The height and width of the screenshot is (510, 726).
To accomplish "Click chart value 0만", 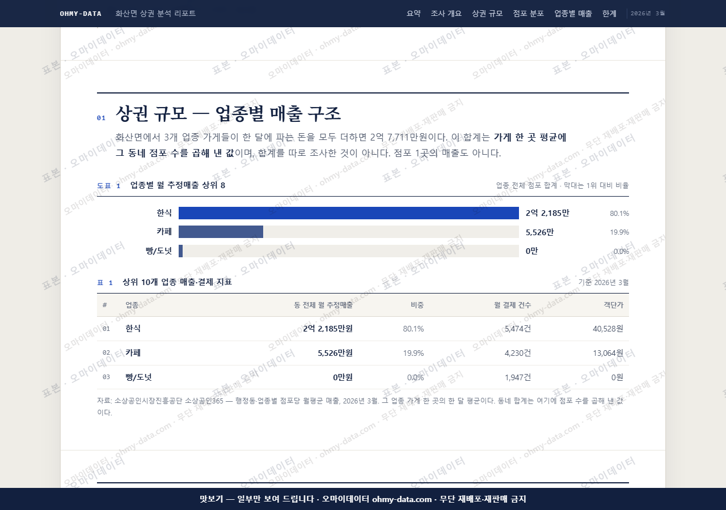I will (532, 251).
